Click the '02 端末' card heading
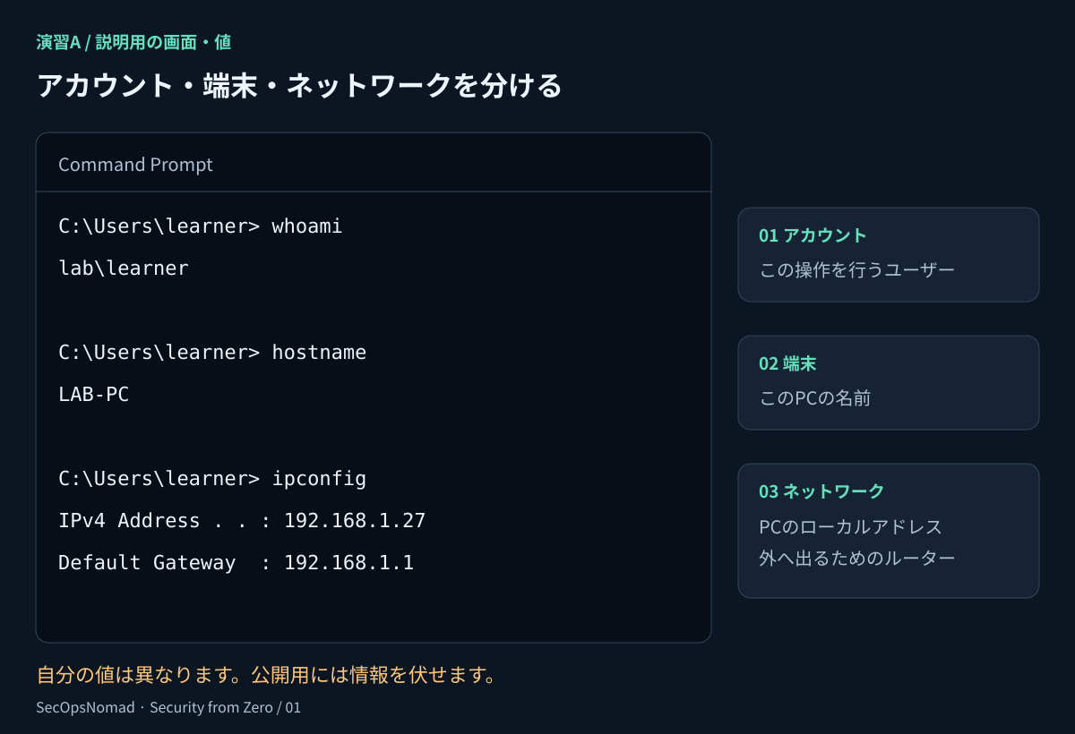 click(787, 363)
